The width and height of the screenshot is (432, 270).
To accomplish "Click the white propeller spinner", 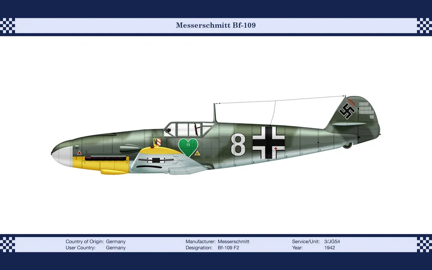I will click(x=62, y=156).
